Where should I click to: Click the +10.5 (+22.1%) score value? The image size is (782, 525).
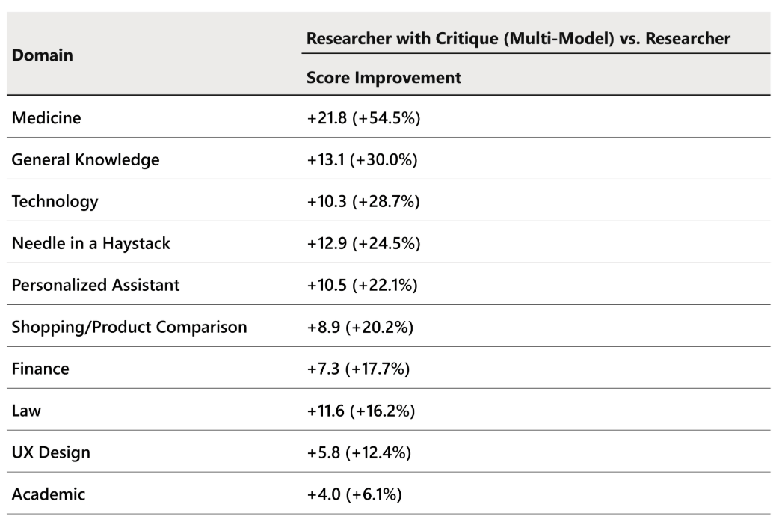(x=363, y=285)
